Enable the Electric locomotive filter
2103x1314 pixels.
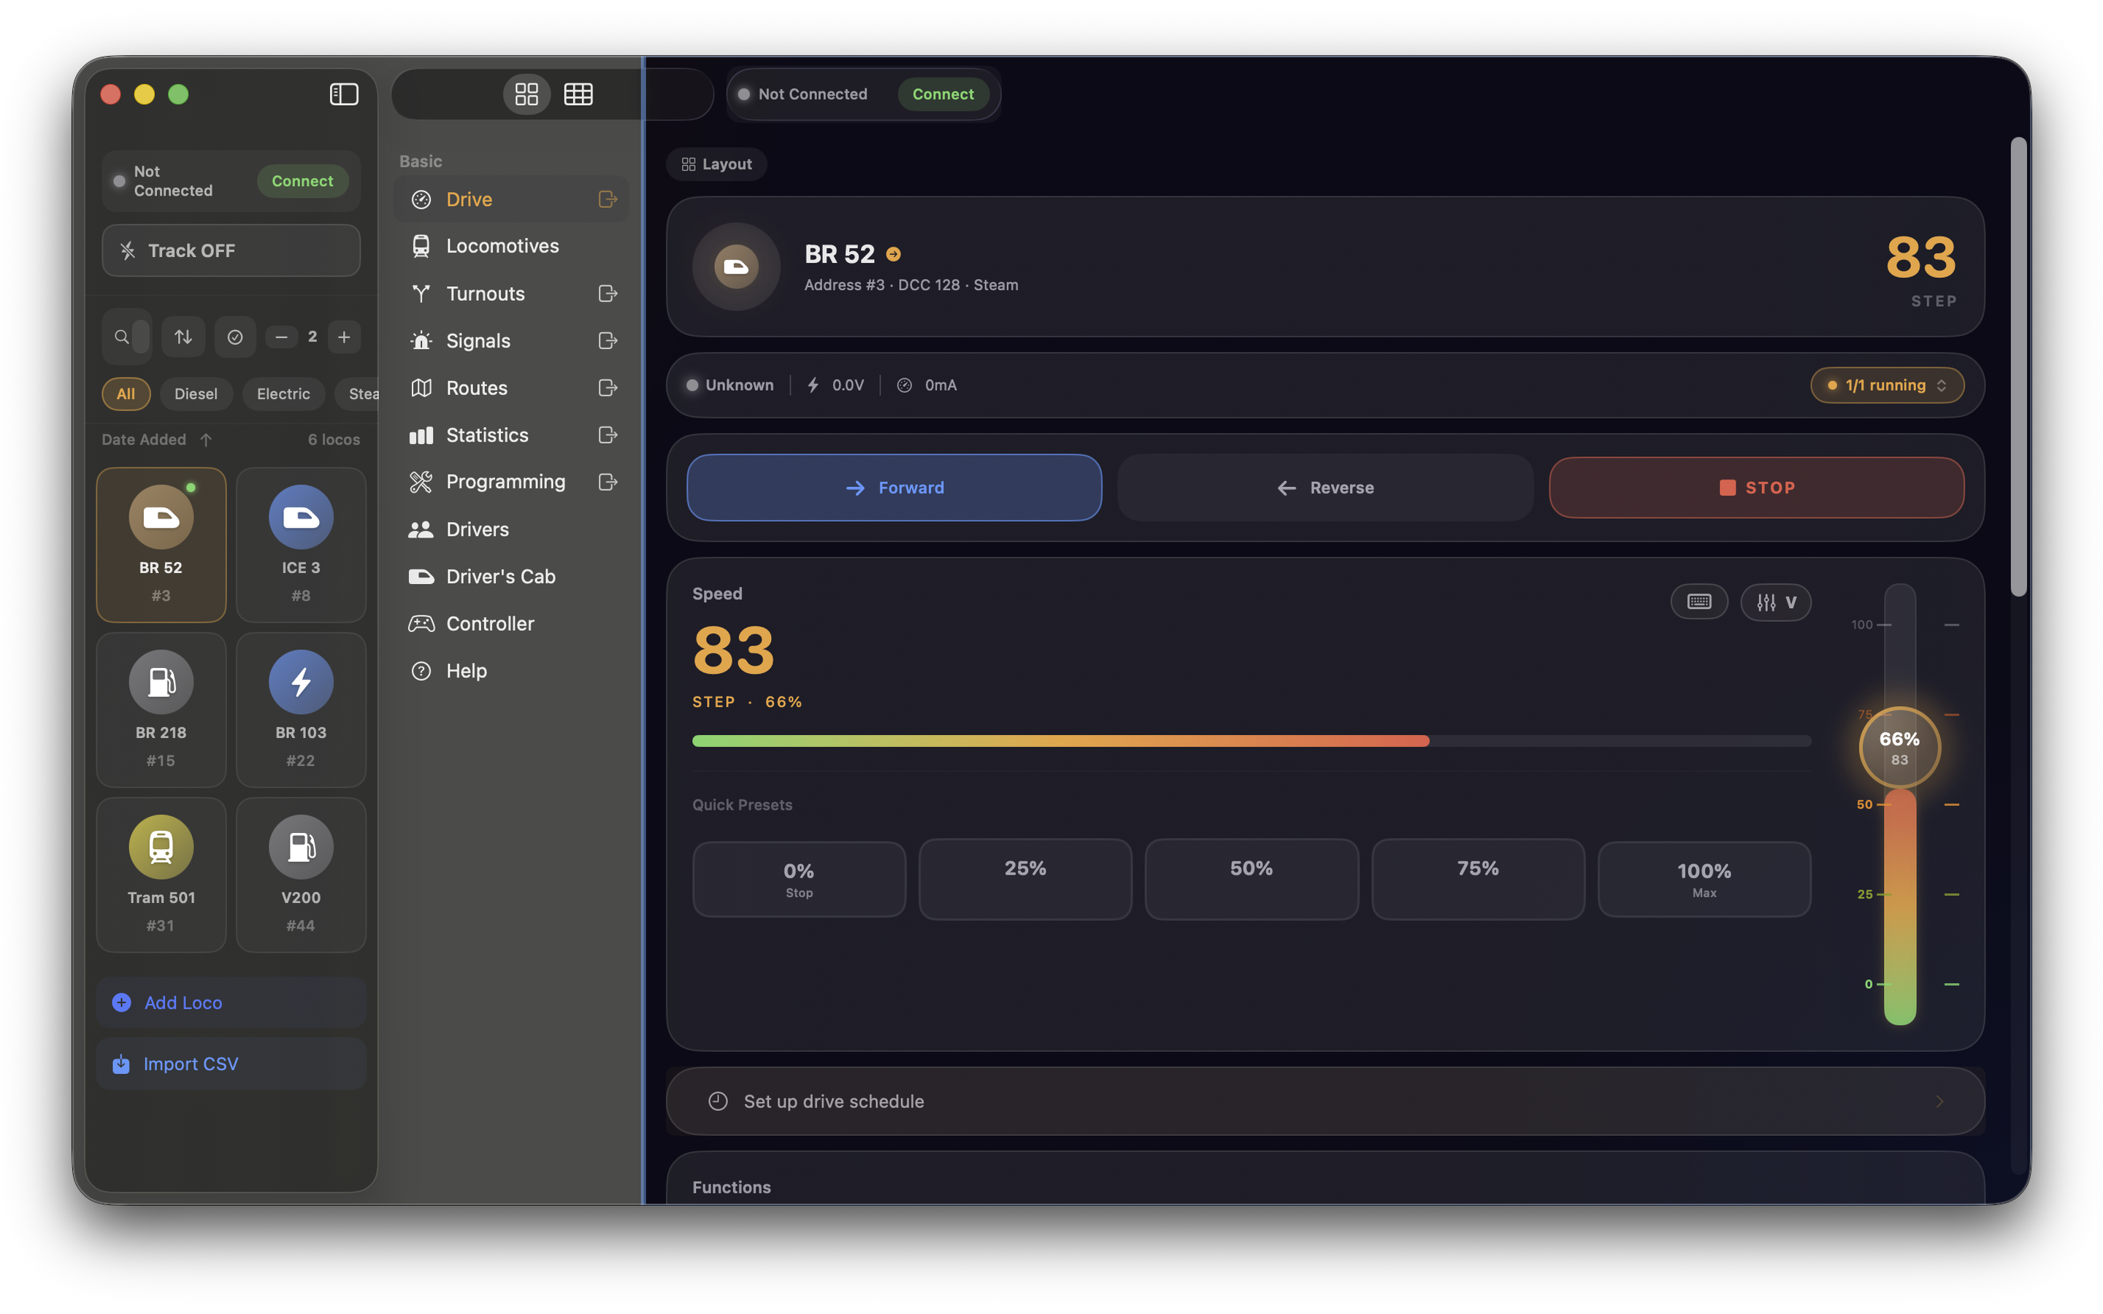click(283, 393)
